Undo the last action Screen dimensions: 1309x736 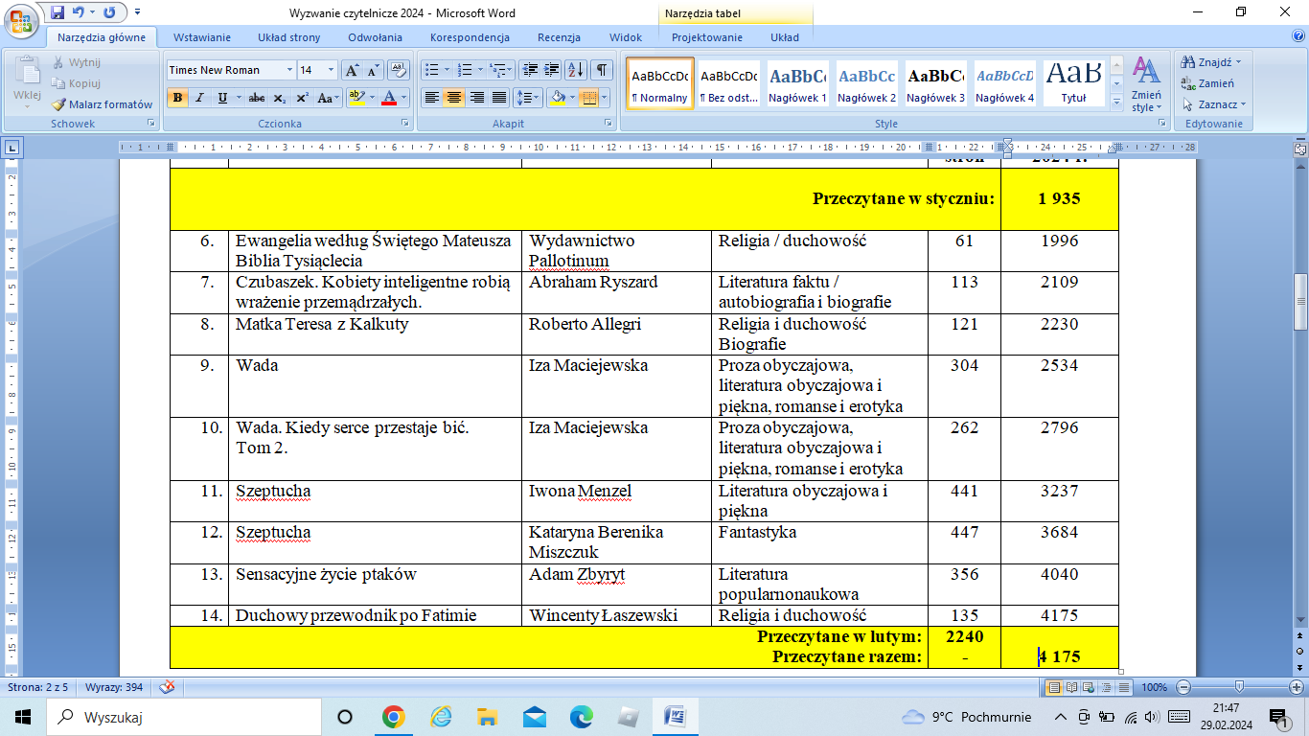(x=79, y=12)
